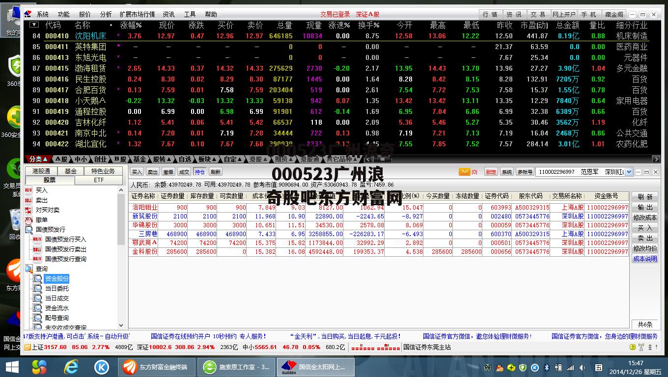Switch to 东方财富金融终端 taskbar window

point(156,367)
